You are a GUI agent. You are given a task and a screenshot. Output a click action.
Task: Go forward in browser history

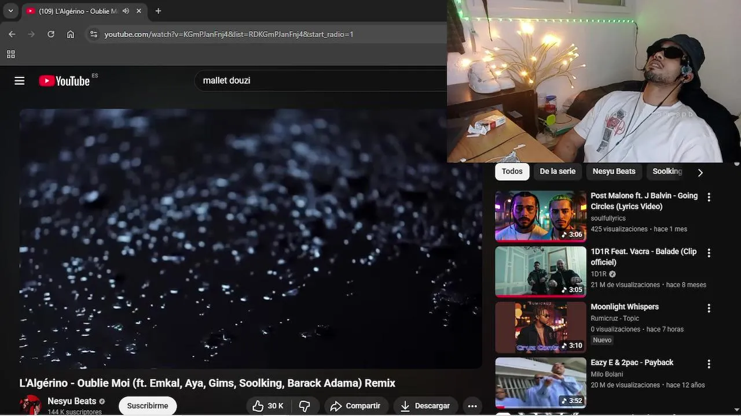[31, 34]
